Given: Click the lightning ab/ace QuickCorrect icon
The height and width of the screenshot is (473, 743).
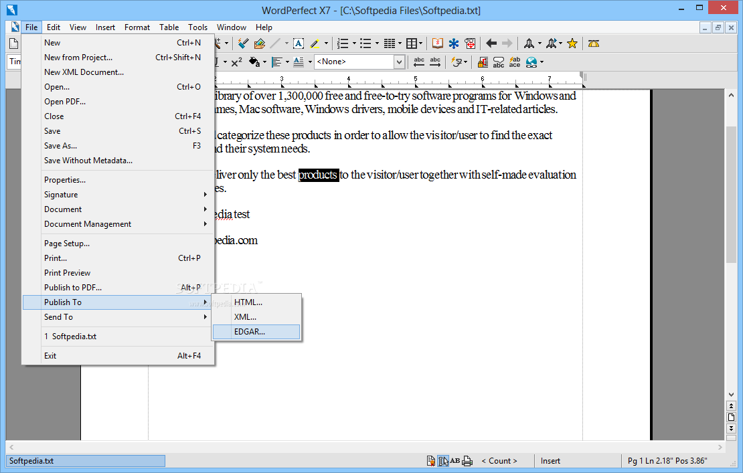Looking at the screenshot, I should [x=515, y=62].
